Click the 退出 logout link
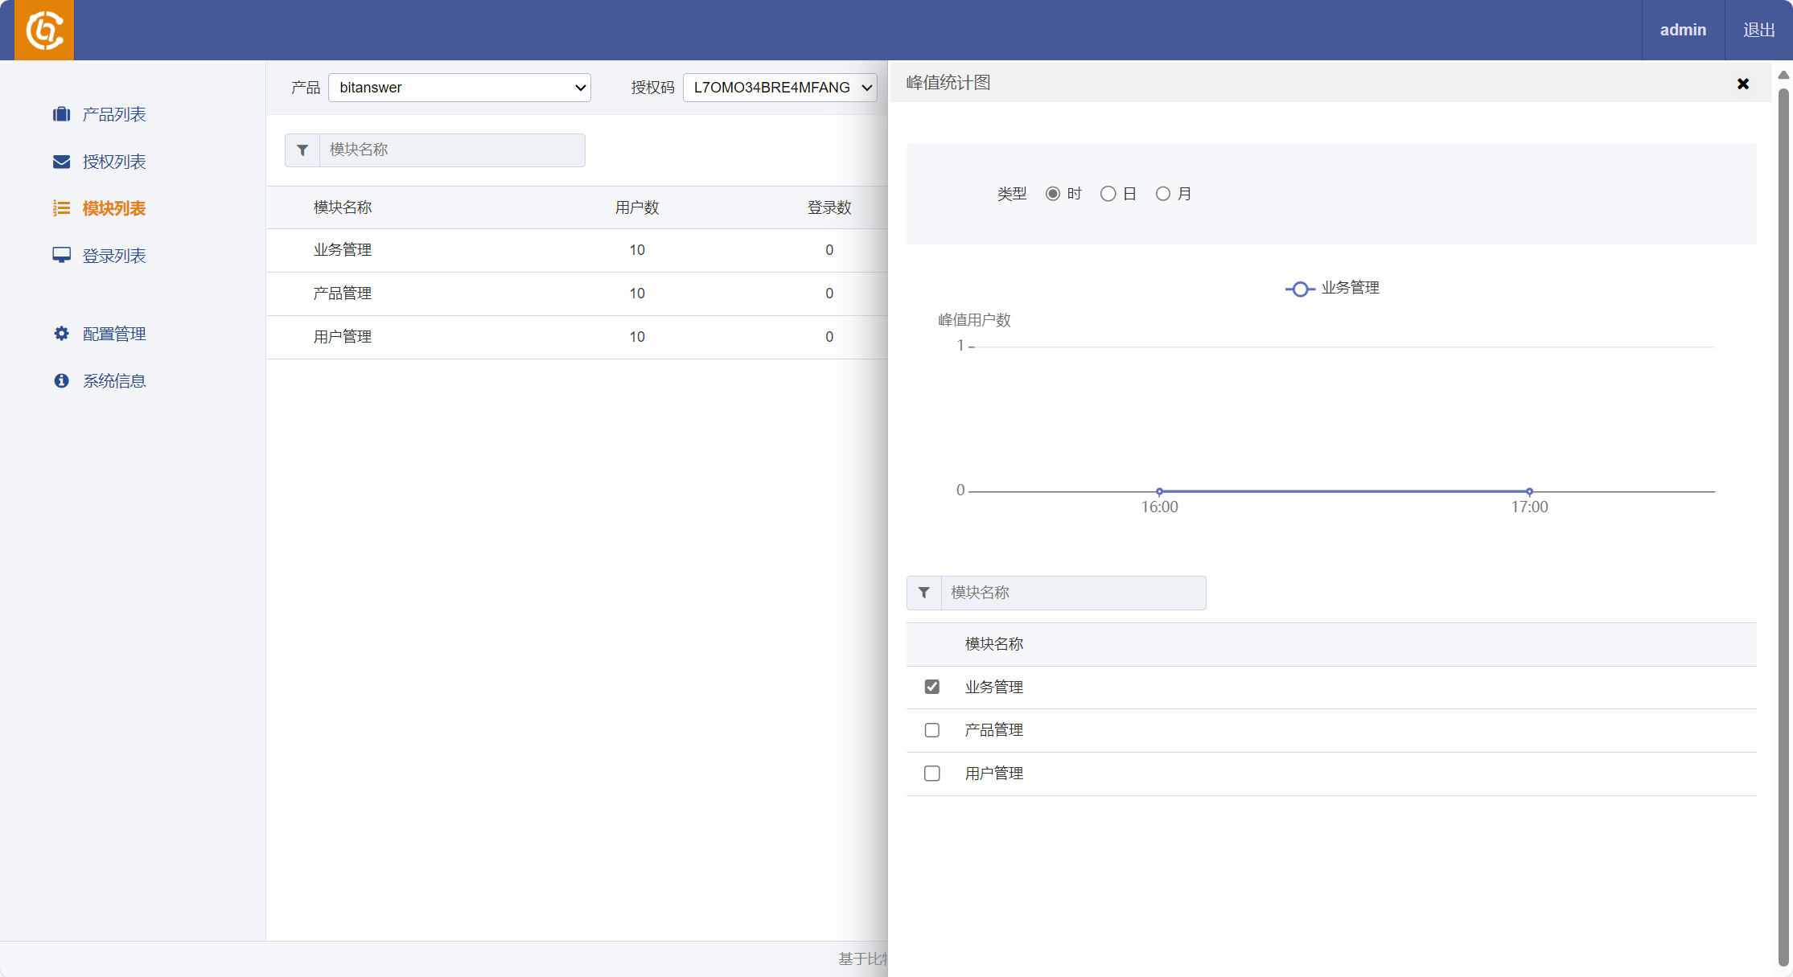1793x977 pixels. pyautogui.click(x=1758, y=30)
